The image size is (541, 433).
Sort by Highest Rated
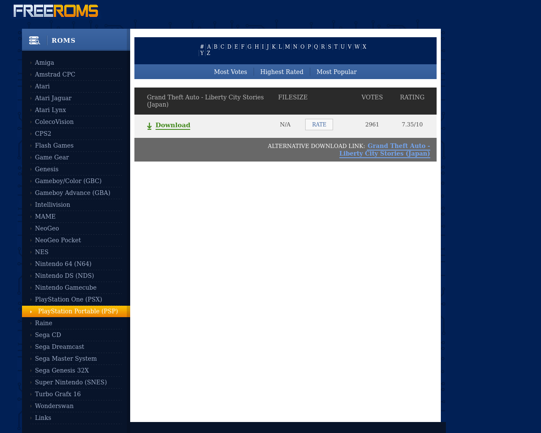pos(282,72)
